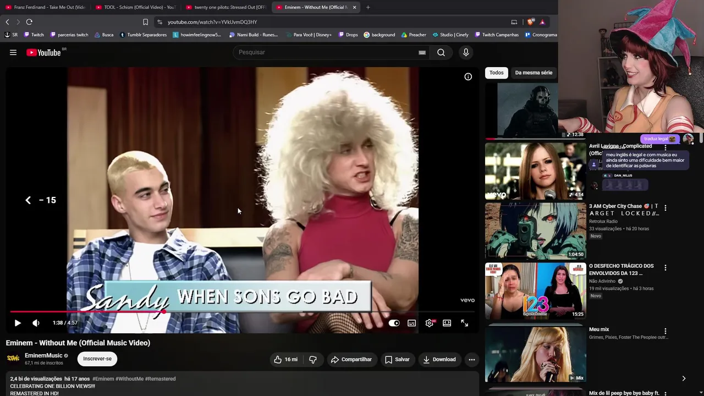This screenshot has height=396, width=704.
Task: Open the Tumblr Separadores bookmark
Action: [x=143, y=35]
